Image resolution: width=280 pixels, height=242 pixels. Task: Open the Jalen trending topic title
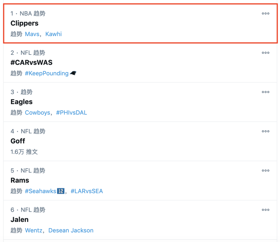20,220
